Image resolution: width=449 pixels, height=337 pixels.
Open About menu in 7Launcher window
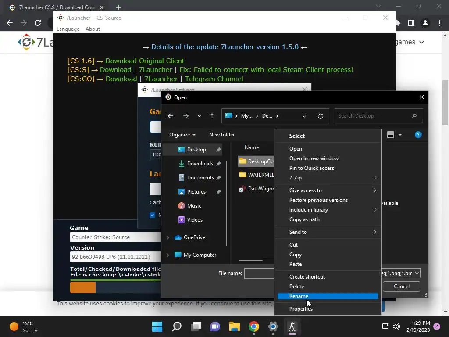[x=93, y=29]
